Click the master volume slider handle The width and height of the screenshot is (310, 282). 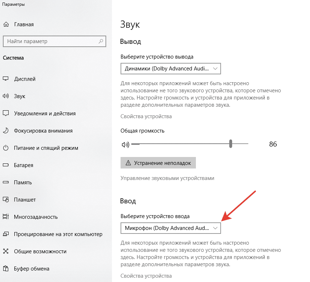point(231,144)
